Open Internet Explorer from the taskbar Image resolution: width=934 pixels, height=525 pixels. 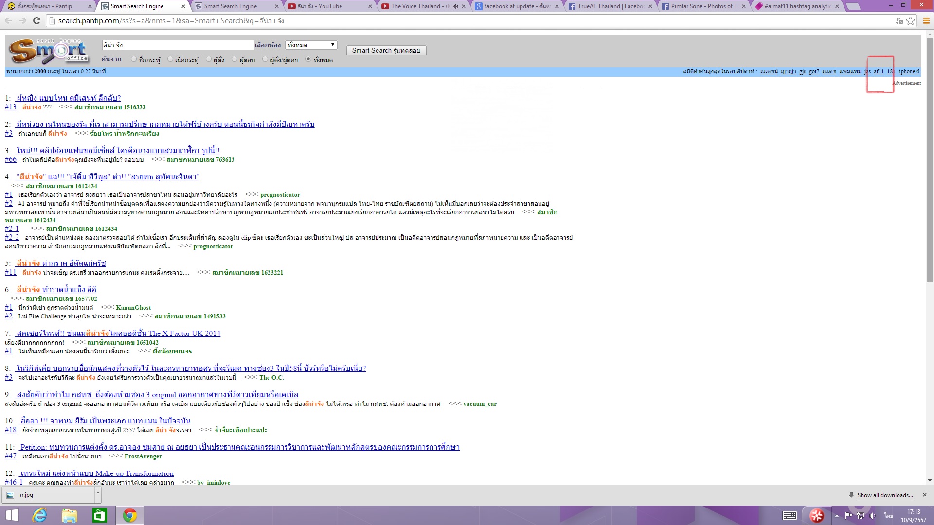pos(39,515)
